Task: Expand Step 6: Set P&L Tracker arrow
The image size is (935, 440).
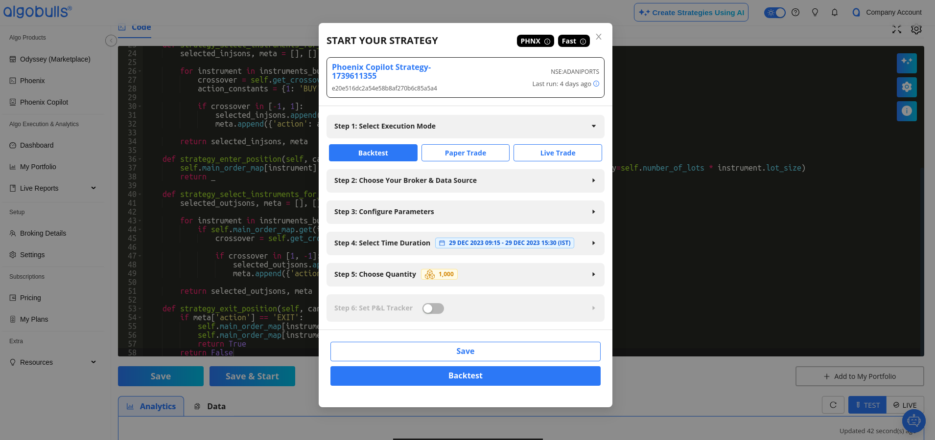Action: [593, 308]
